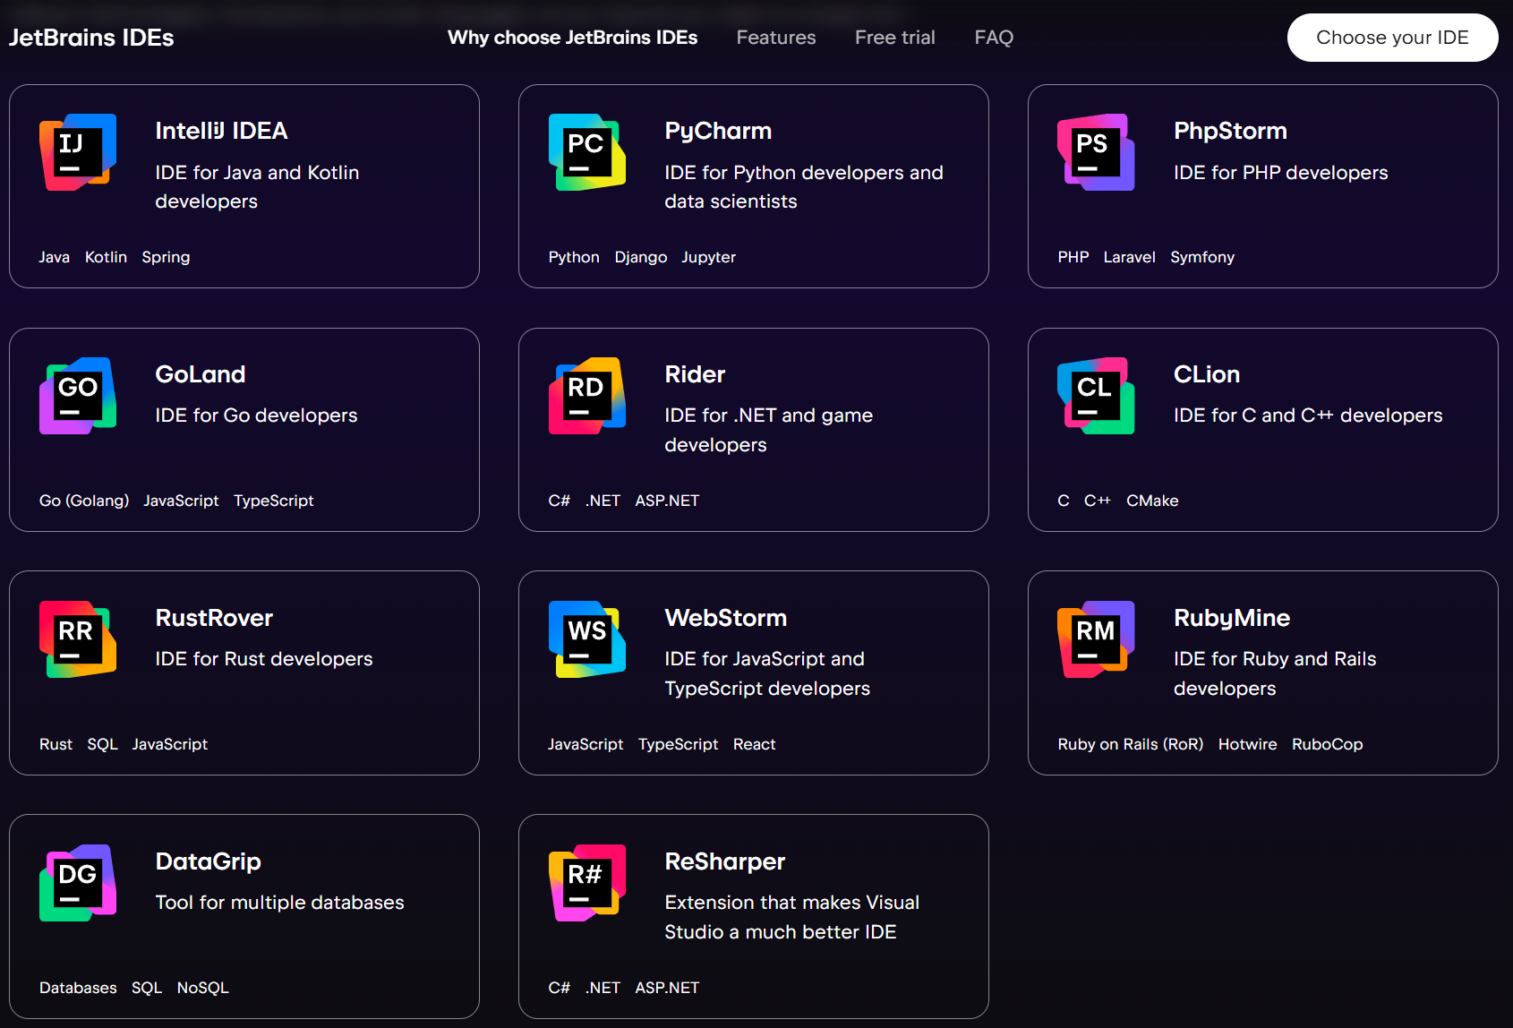Click 'IDE for PHP developers' description
Viewport: 1513px width, 1028px height.
(x=1280, y=173)
